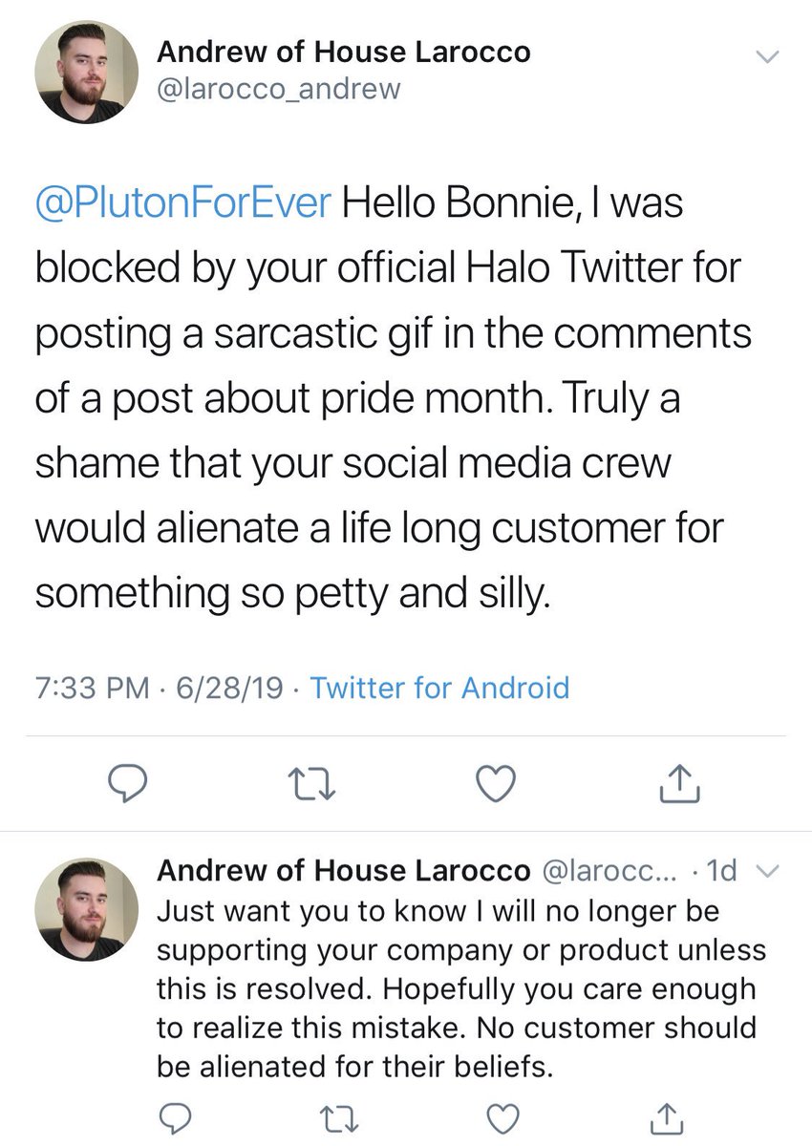Tap the Twitter for Android link
This screenshot has width=812, height=1146.
[440, 688]
